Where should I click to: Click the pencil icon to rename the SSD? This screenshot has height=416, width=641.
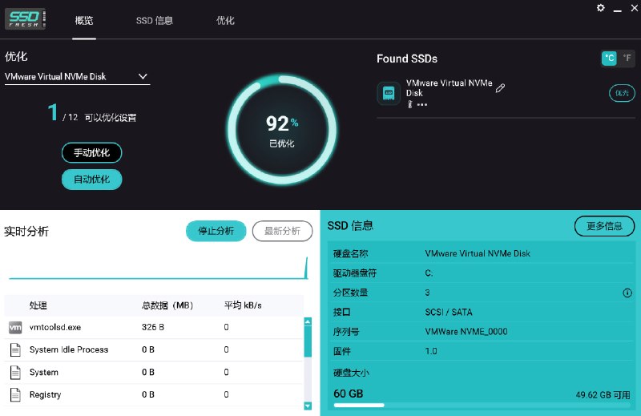[x=500, y=88]
